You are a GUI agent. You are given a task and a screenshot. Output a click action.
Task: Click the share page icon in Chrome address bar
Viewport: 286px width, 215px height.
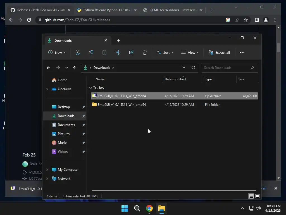pyautogui.click(x=237, y=20)
